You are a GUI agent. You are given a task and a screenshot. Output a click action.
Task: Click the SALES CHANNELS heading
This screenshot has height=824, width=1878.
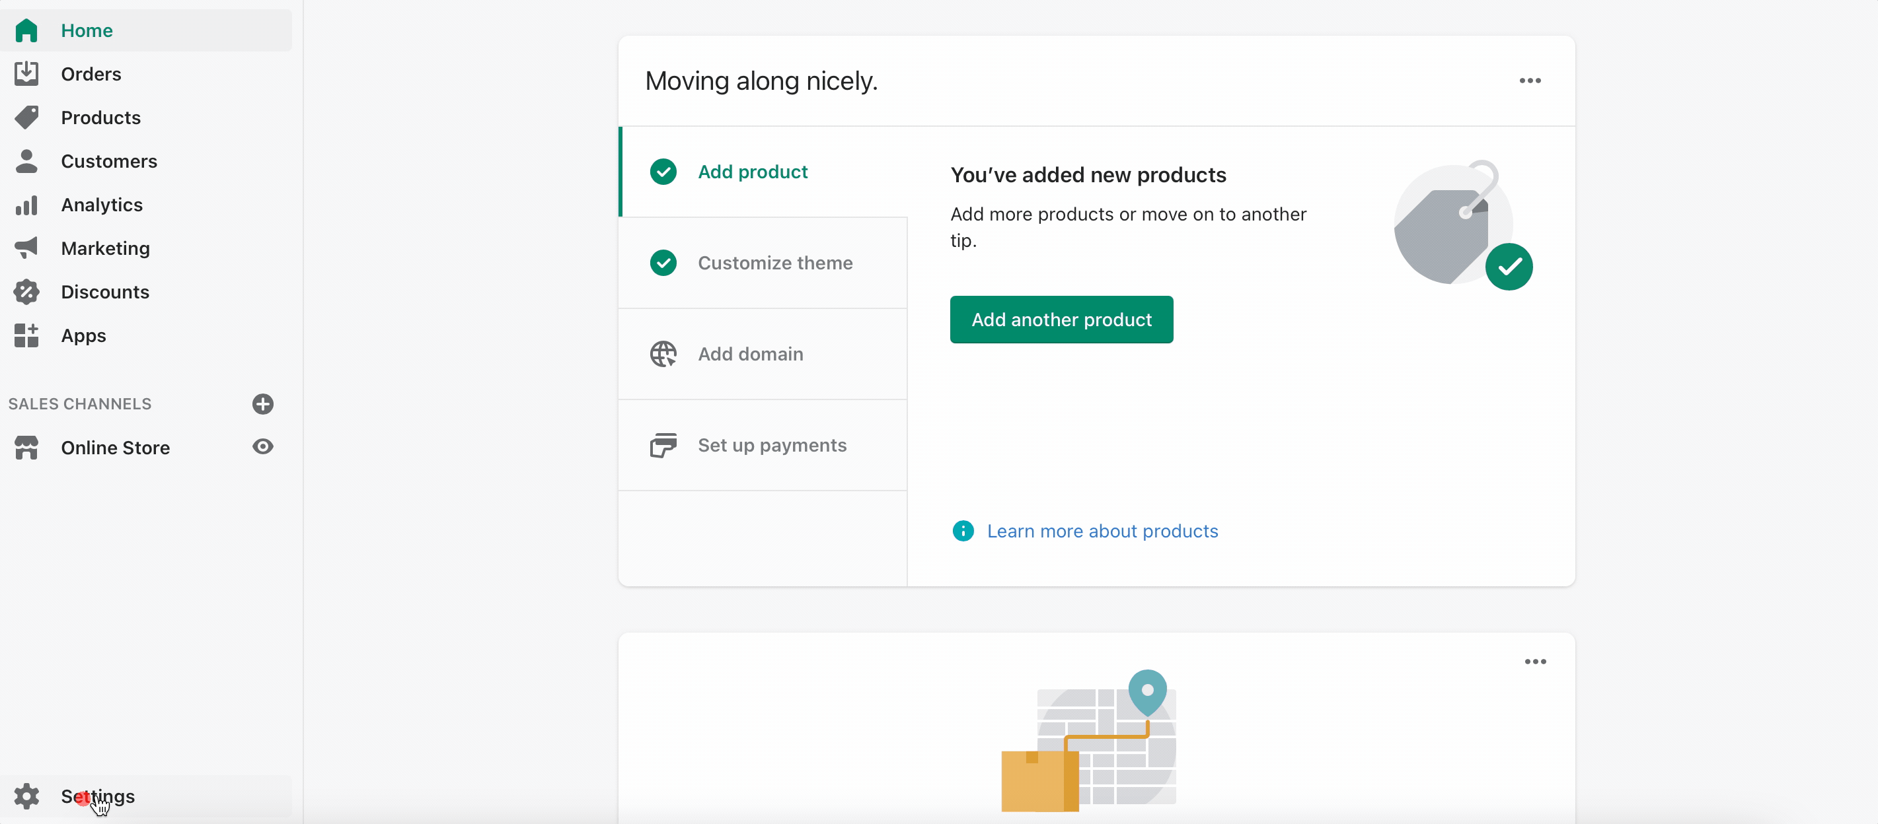click(80, 403)
